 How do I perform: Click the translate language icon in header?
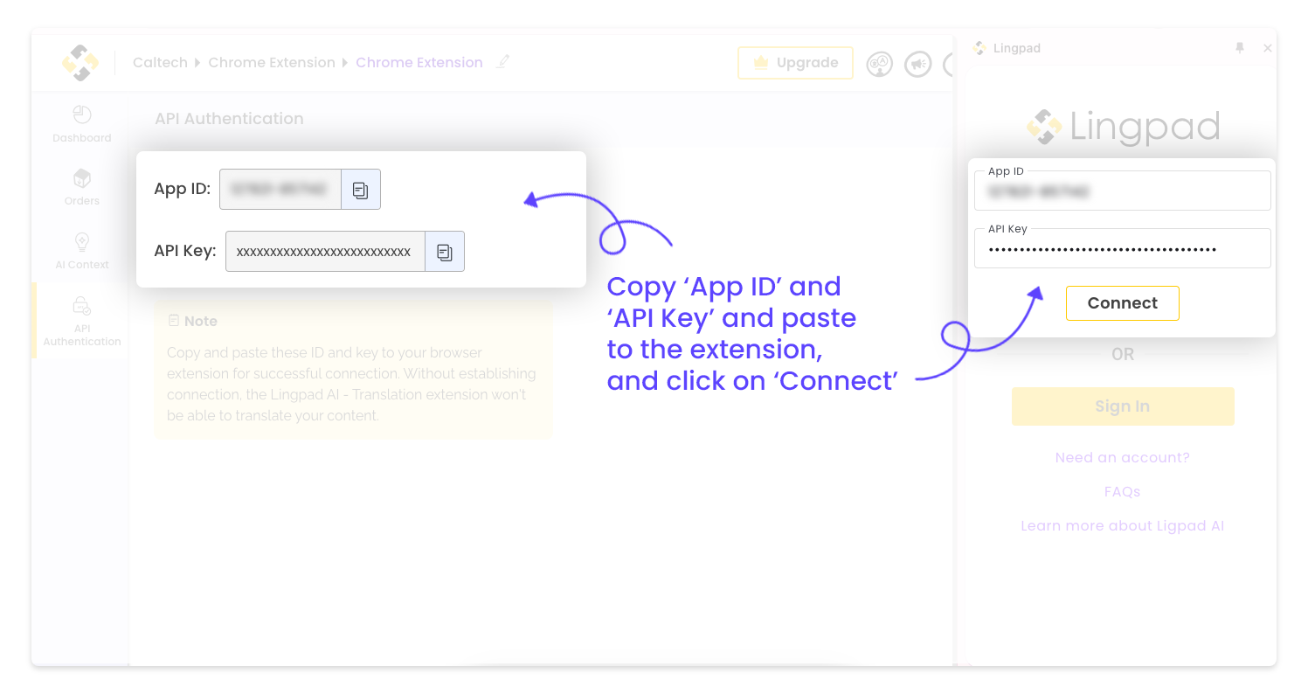click(879, 64)
